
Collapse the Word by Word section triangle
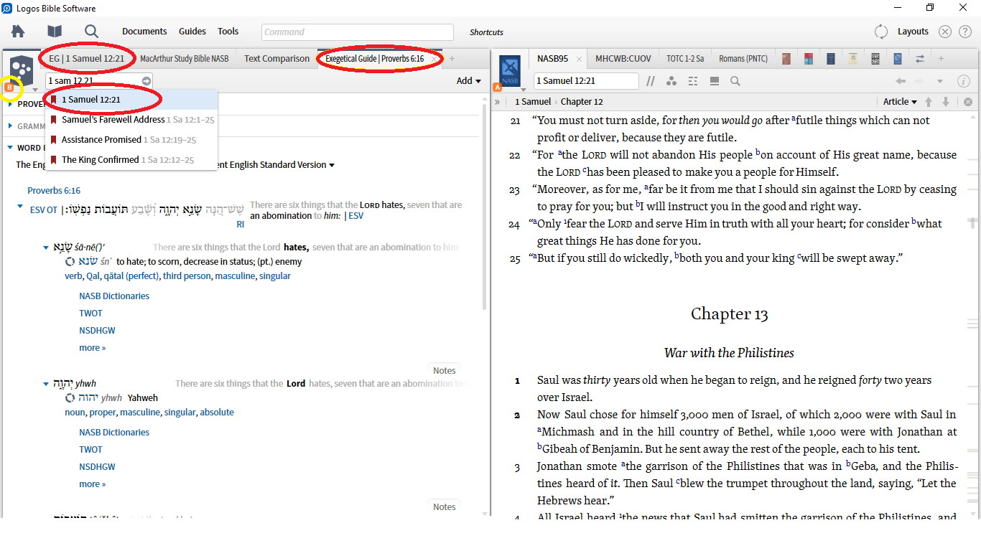10,148
